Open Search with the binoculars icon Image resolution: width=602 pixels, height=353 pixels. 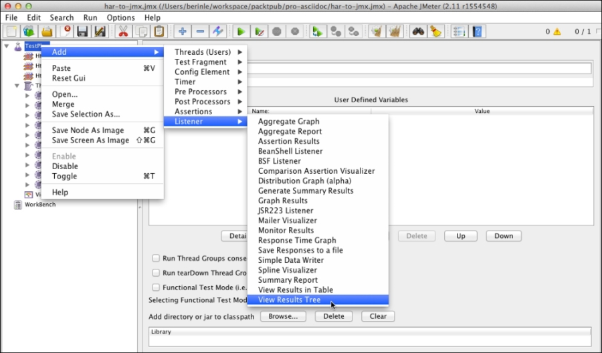pos(418,31)
